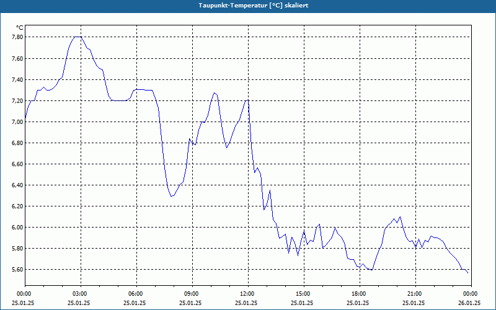Click the 7,40 y-axis value
This screenshot has width=496, height=310.
tap(17, 80)
